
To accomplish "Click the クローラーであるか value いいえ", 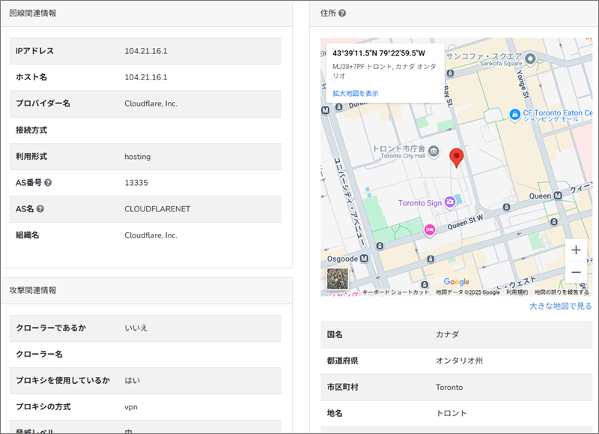I will point(136,328).
